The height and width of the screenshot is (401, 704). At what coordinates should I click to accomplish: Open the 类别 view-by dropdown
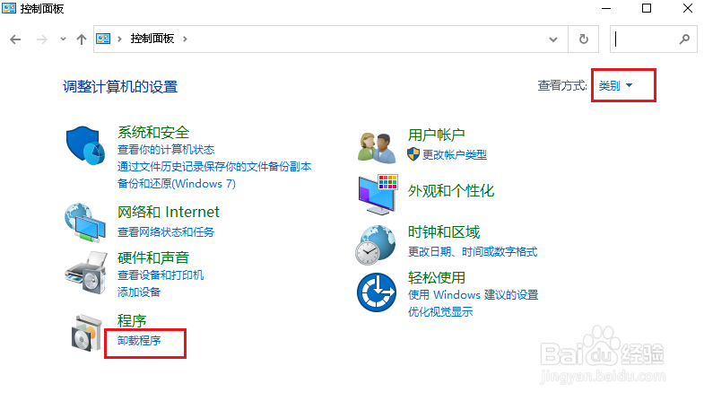click(616, 85)
